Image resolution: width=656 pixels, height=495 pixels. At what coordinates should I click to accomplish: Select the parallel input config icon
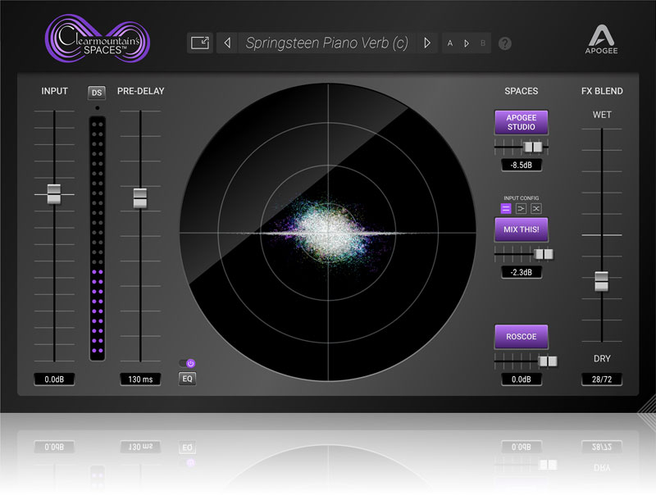pyautogui.click(x=506, y=209)
